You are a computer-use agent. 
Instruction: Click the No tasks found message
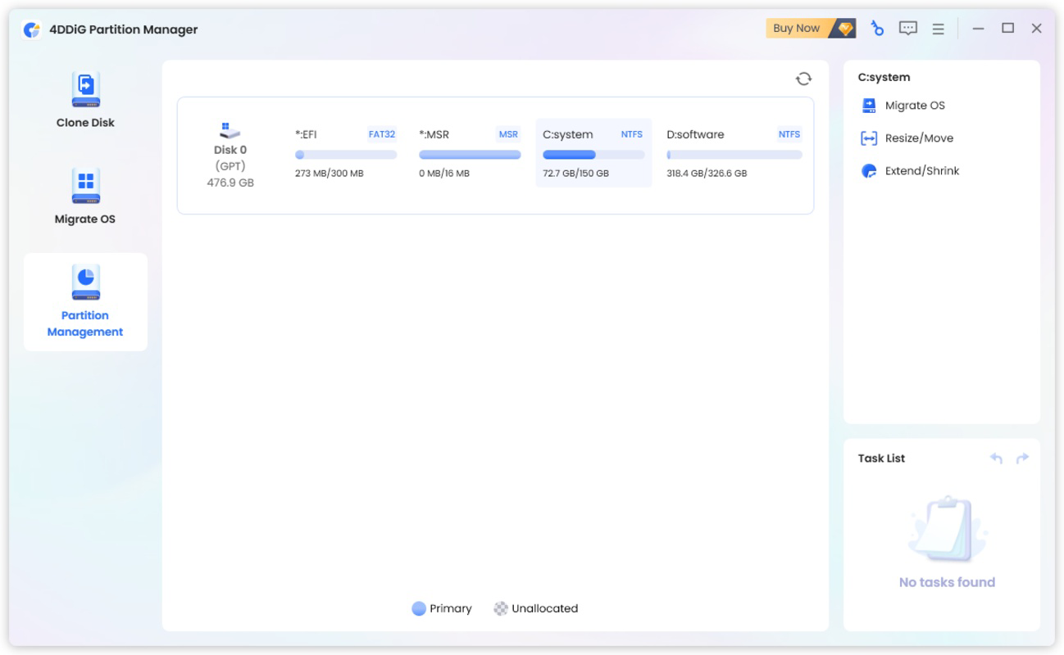(x=947, y=582)
